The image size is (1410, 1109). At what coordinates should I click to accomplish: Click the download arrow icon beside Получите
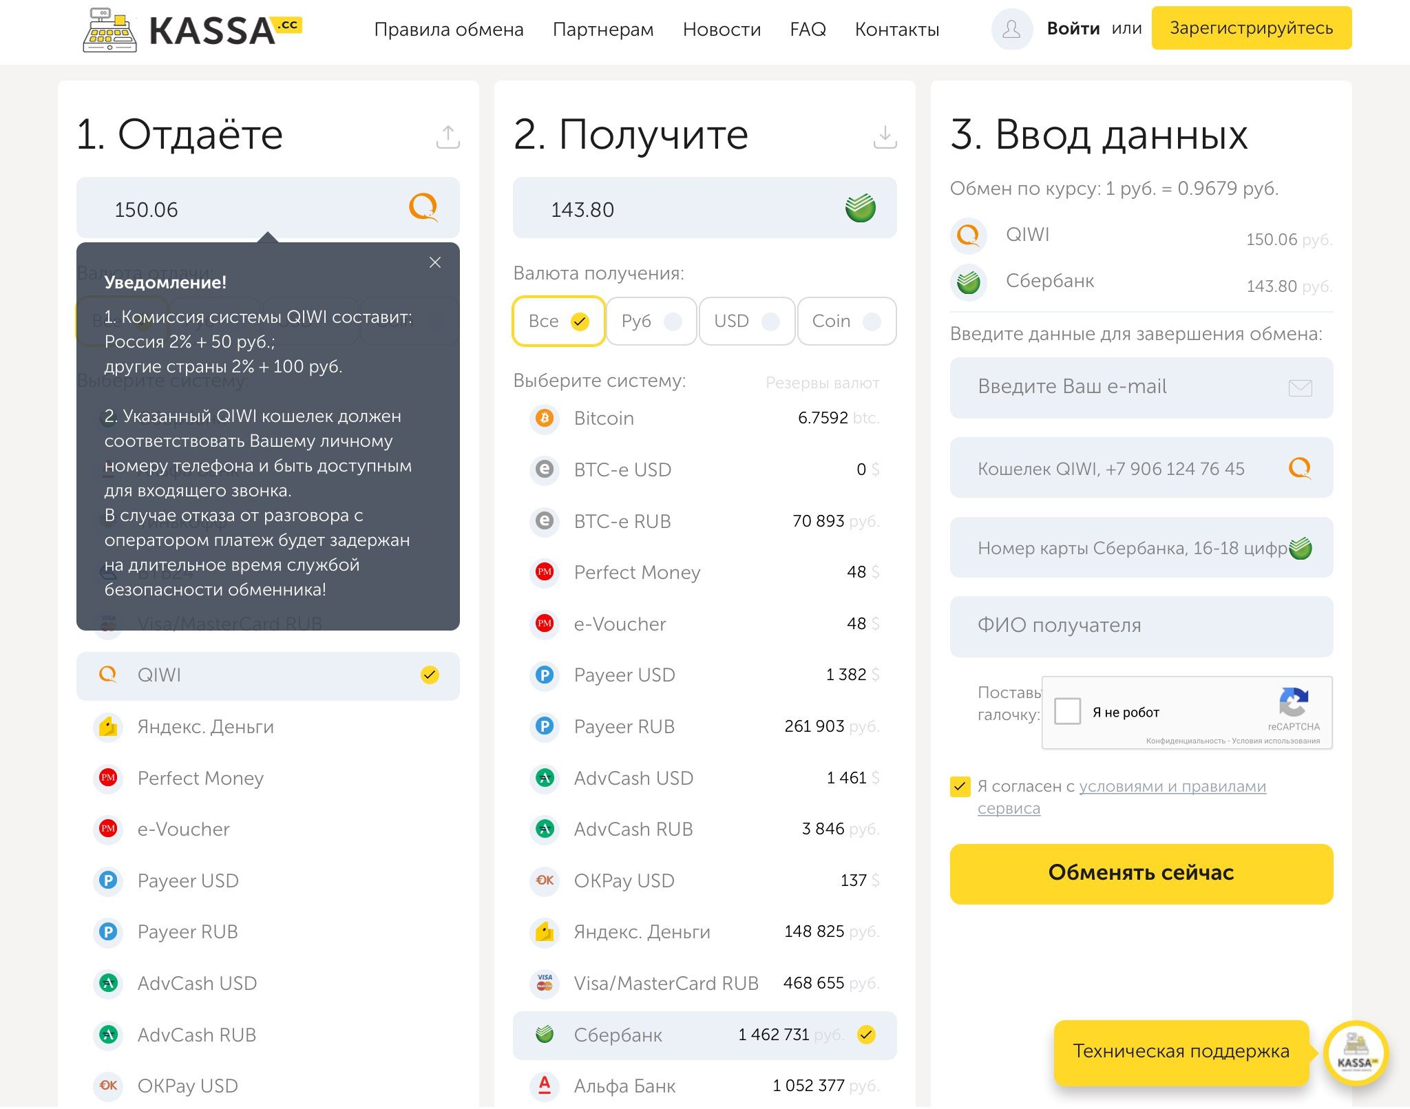click(x=885, y=136)
